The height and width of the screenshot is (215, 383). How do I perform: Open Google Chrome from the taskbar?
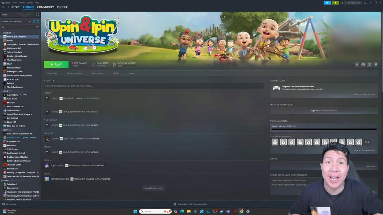pos(241,211)
